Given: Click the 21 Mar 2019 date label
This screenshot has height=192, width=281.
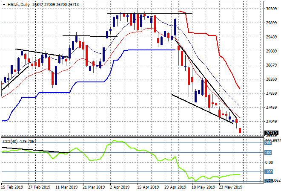Looking at the screenshot, I should [94, 187].
